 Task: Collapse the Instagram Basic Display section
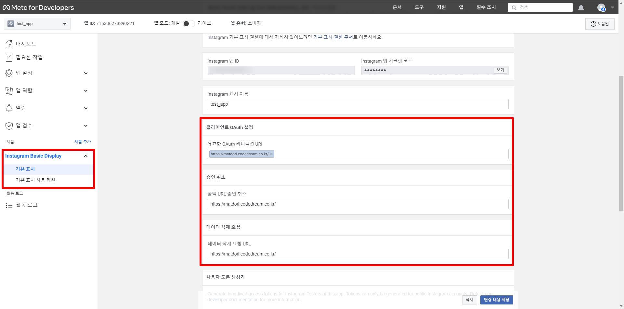(x=86, y=156)
